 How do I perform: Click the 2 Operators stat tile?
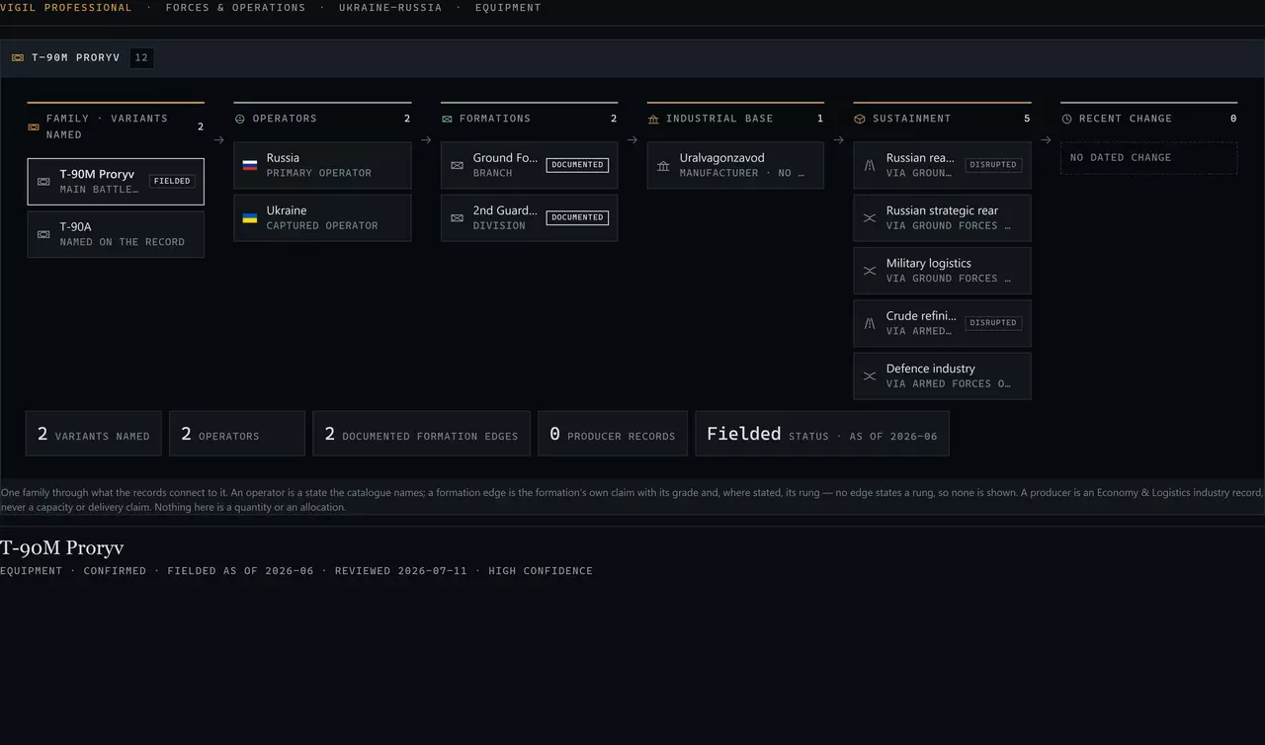point(237,434)
